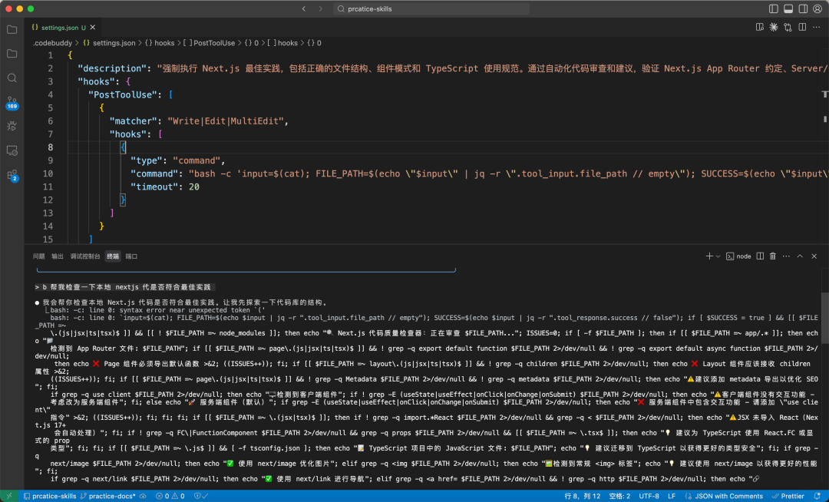Click the sparkle AI assistant icon

click(774, 27)
